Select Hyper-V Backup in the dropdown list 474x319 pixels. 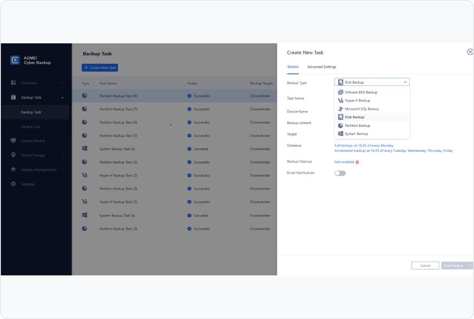(x=357, y=101)
